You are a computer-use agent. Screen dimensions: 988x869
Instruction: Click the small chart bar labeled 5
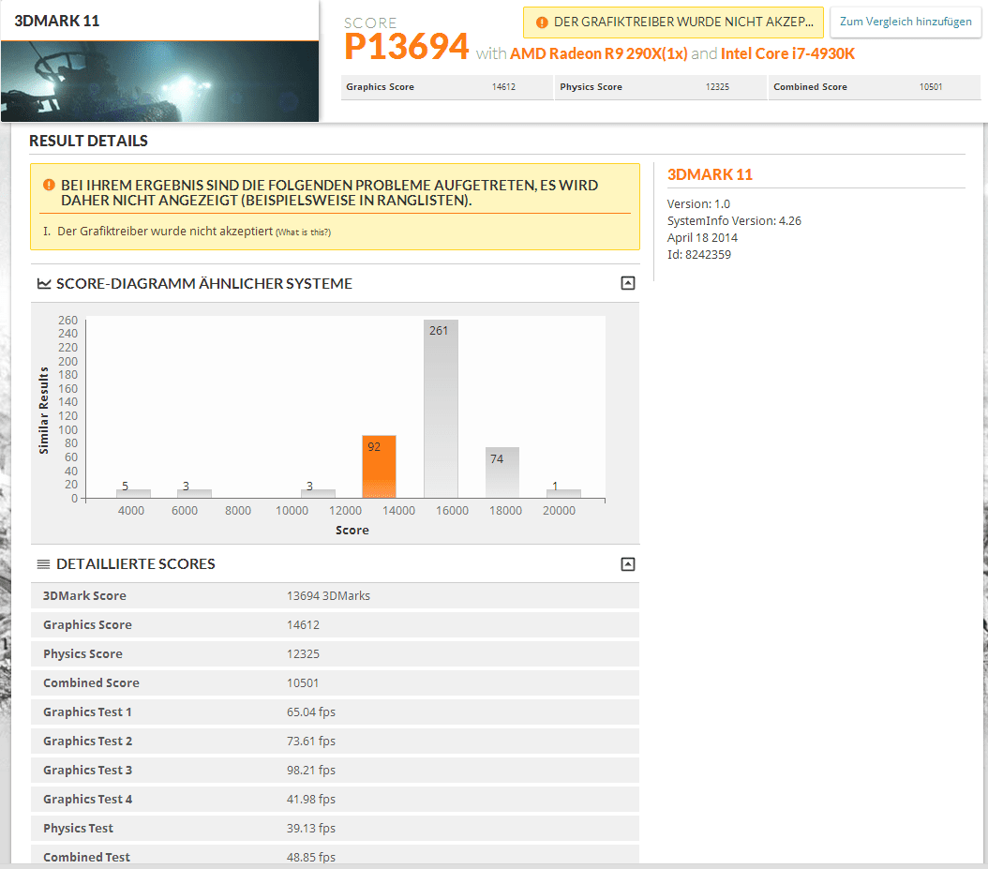(x=134, y=493)
